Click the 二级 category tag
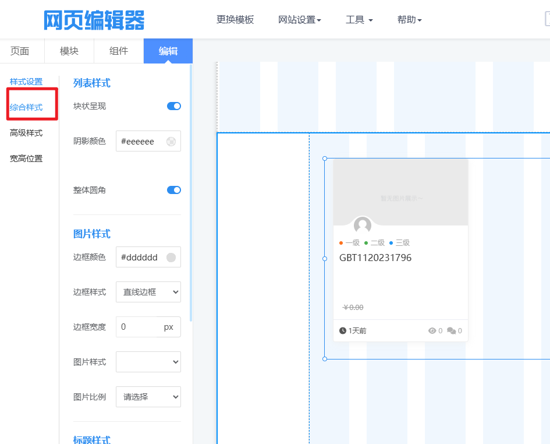 (375, 243)
